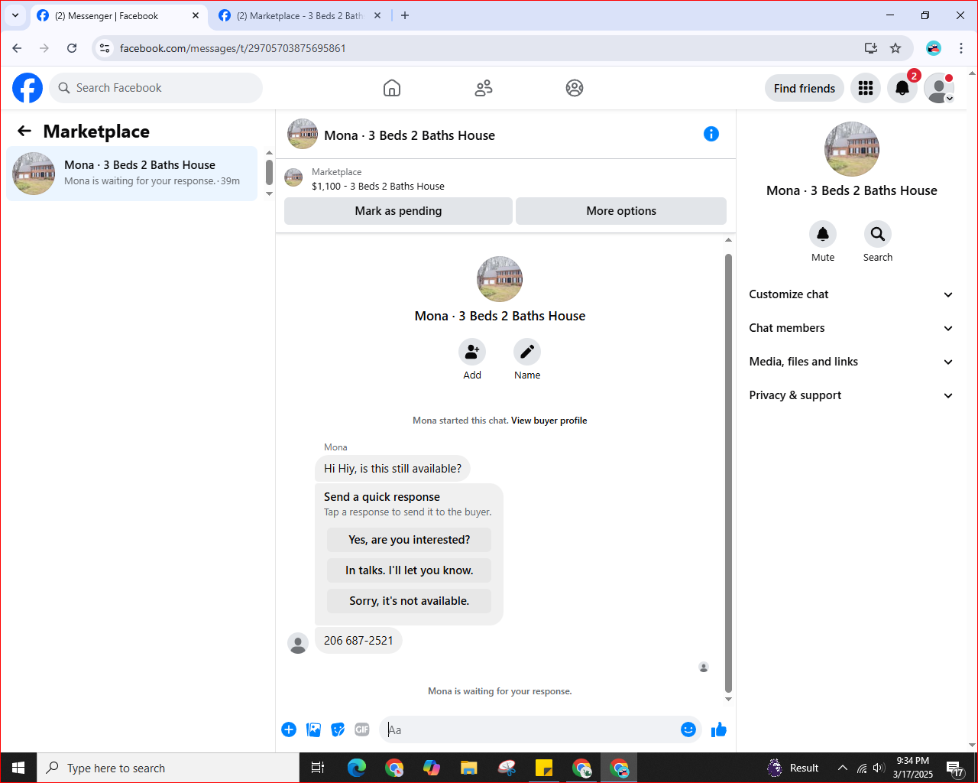Viewport: 978px width, 783px height.
Task: Open Windows Start menu
Action: 18,768
